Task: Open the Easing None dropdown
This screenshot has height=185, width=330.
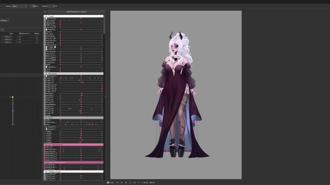Action: point(19,6)
